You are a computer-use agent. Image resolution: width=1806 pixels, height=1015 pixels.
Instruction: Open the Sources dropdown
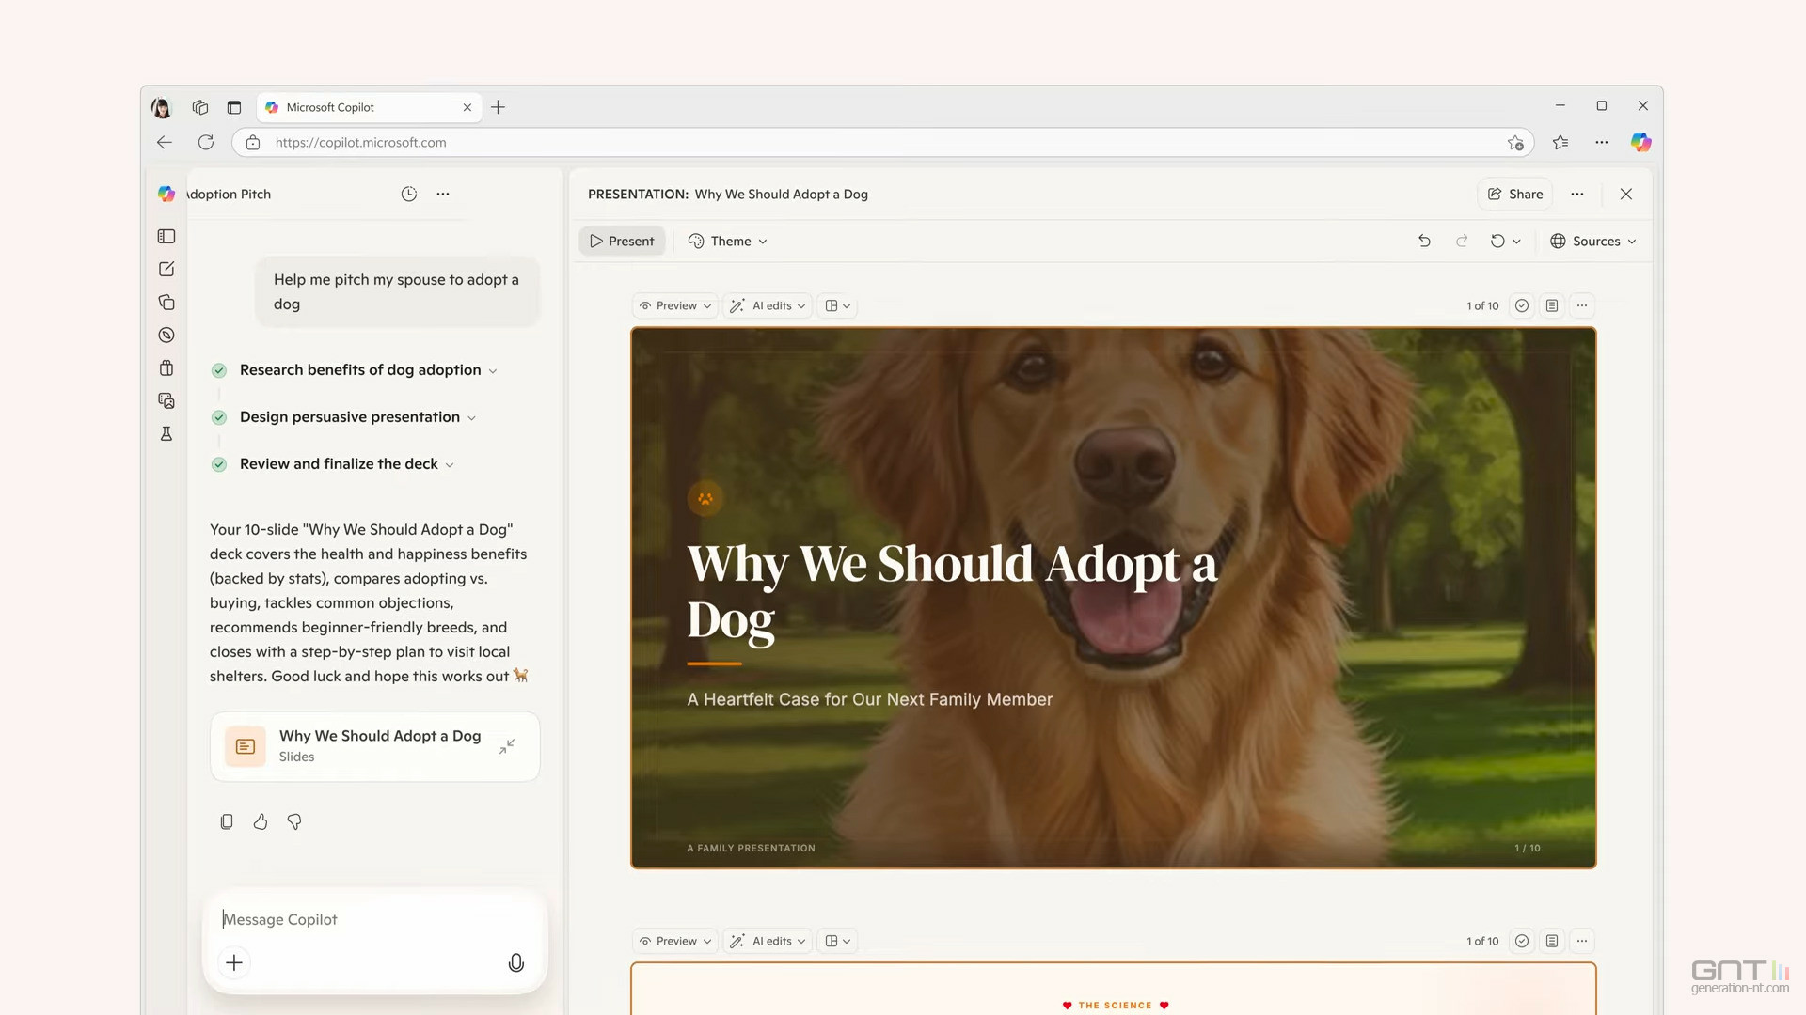[1593, 242]
